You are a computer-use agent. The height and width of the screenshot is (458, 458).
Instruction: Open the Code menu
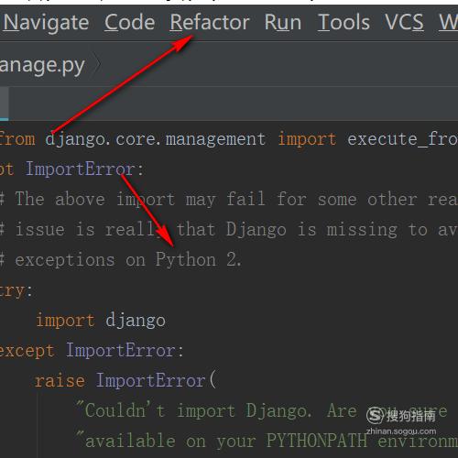point(129,22)
